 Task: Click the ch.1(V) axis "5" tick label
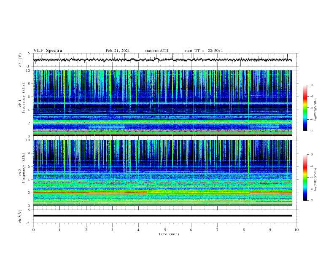click(29, 54)
